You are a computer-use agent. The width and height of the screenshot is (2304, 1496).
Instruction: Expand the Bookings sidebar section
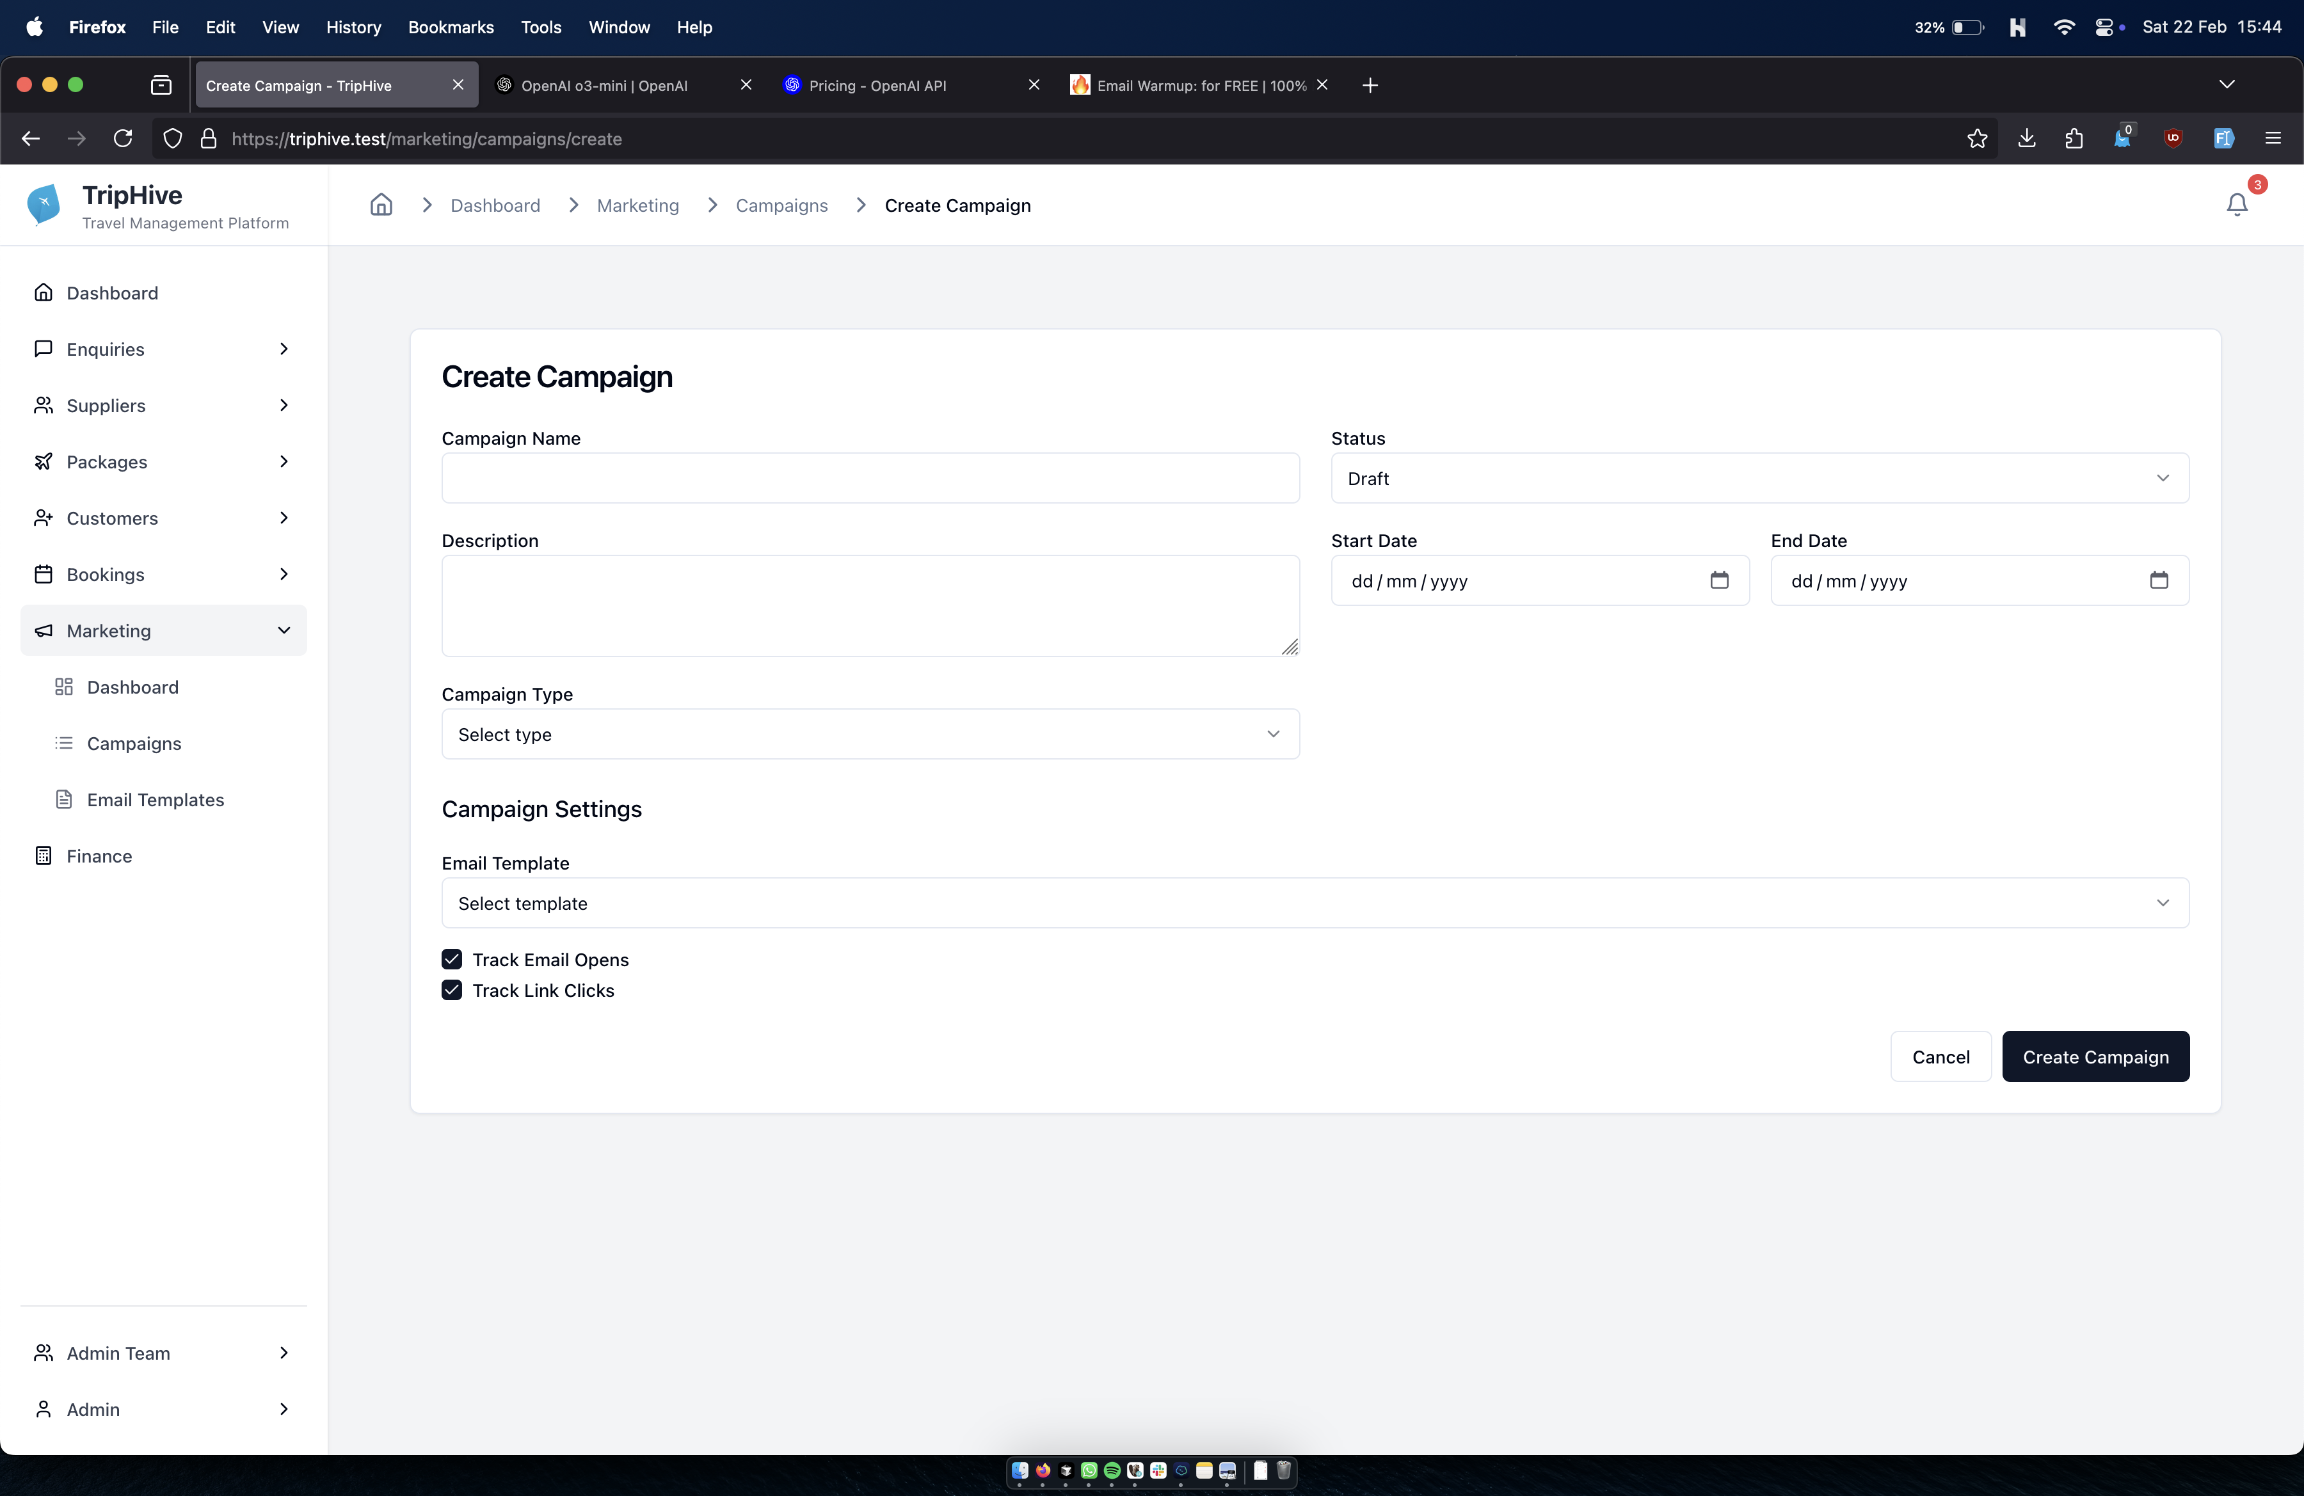(163, 574)
